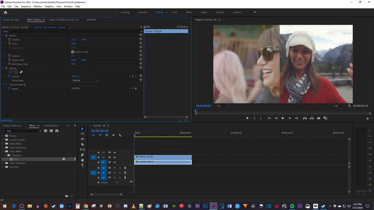Create new custom bin in Effects panel

[67, 196]
